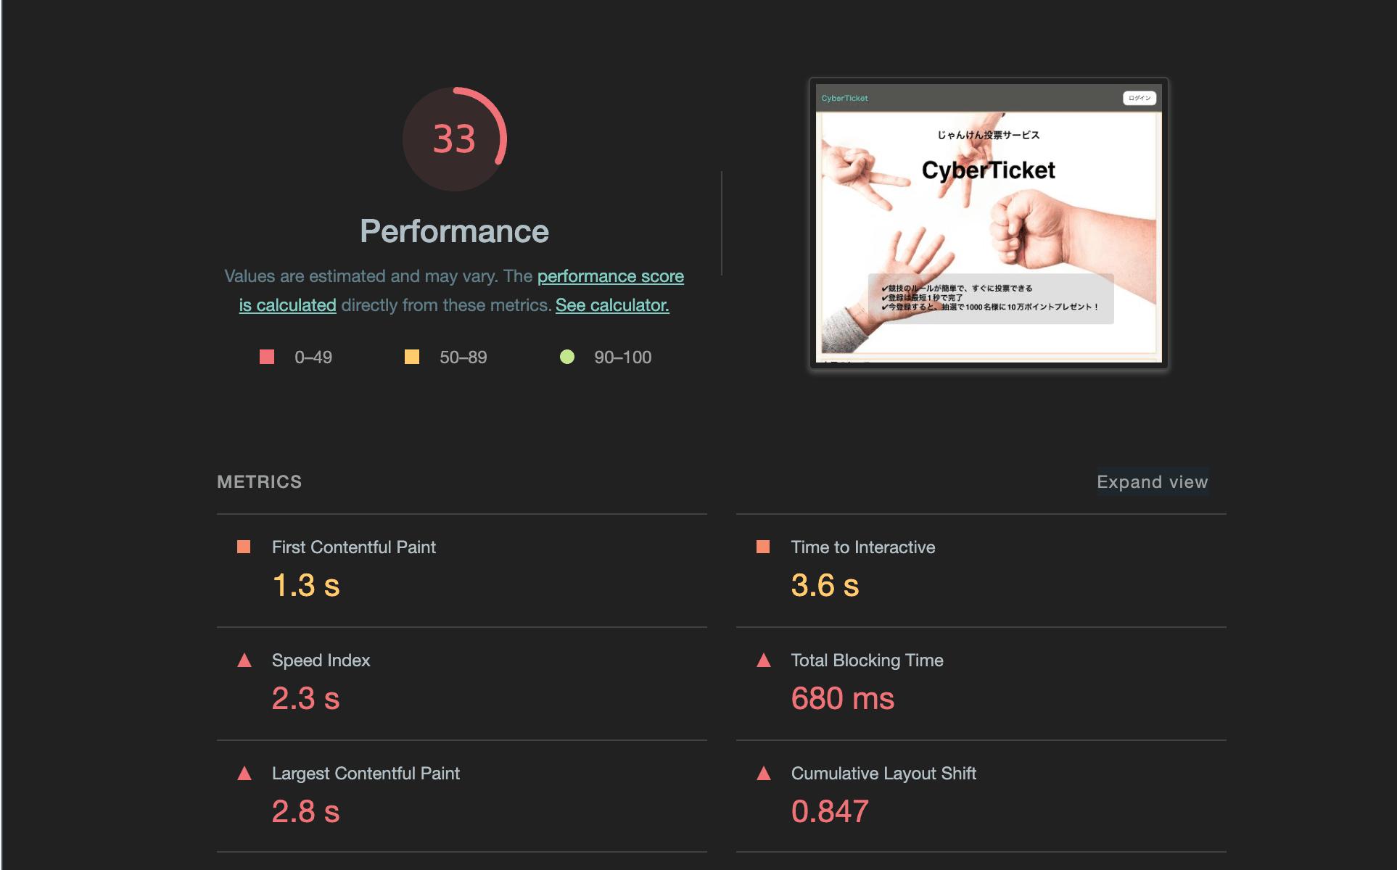Toggle Expand view for metrics
This screenshot has height=870, width=1397.
point(1152,482)
